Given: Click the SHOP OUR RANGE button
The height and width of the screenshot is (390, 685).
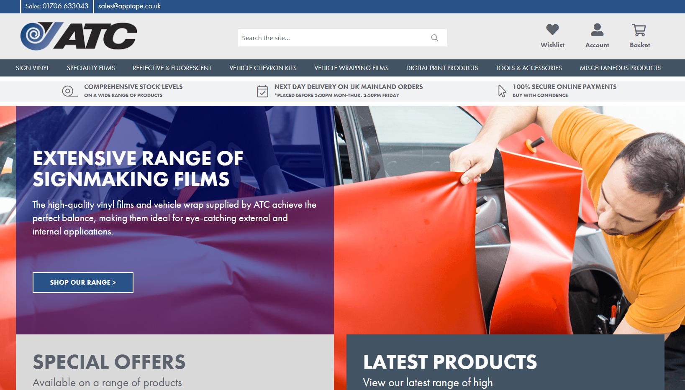Looking at the screenshot, I should pyautogui.click(x=82, y=282).
